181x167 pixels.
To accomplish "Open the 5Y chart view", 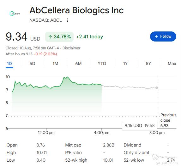I will (148, 64).
